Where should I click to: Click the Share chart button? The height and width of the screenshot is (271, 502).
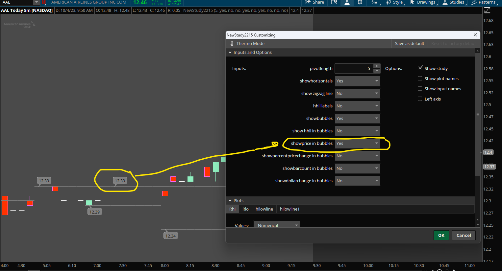tap(314, 2)
